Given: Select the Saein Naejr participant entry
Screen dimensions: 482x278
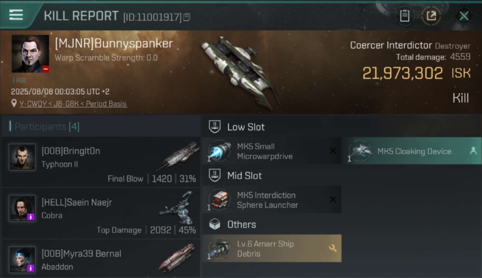Looking at the screenshot, I should [101, 213].
